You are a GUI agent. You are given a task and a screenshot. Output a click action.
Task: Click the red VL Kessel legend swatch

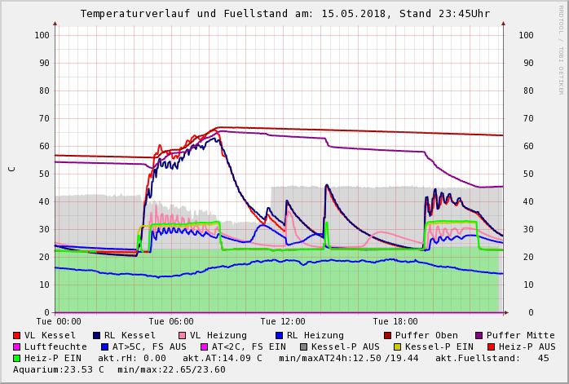(17, 335)
